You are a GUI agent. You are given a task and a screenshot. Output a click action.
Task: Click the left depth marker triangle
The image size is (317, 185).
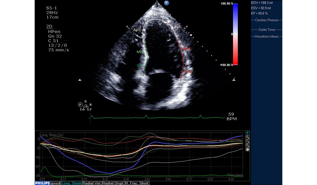(x=80, y=80)
